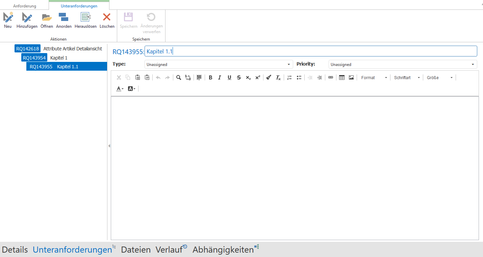The width and height of the screenshot is (483, 257).
Task: Toggle italic formatting
Action: coord(220,77)
